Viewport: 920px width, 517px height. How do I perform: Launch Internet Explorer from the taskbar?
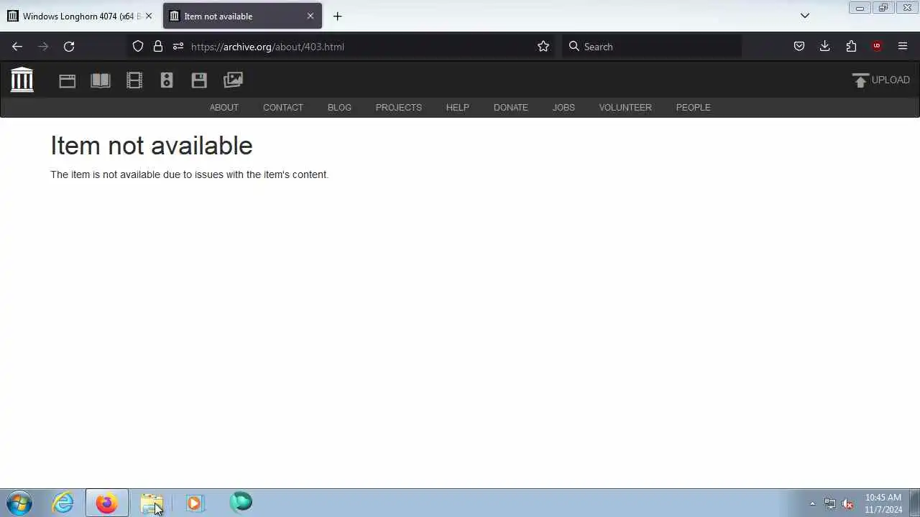tap(63, 503)
